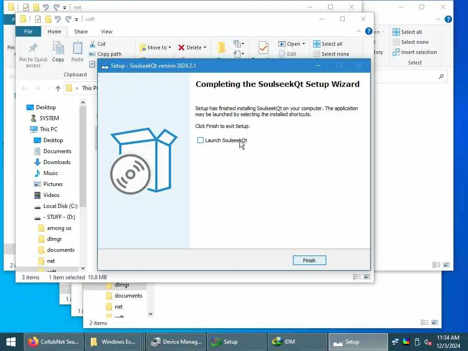Open Pictures in navigation pane
The height and width of the screenshot is (351, 468).
click(x=48, y=184)
